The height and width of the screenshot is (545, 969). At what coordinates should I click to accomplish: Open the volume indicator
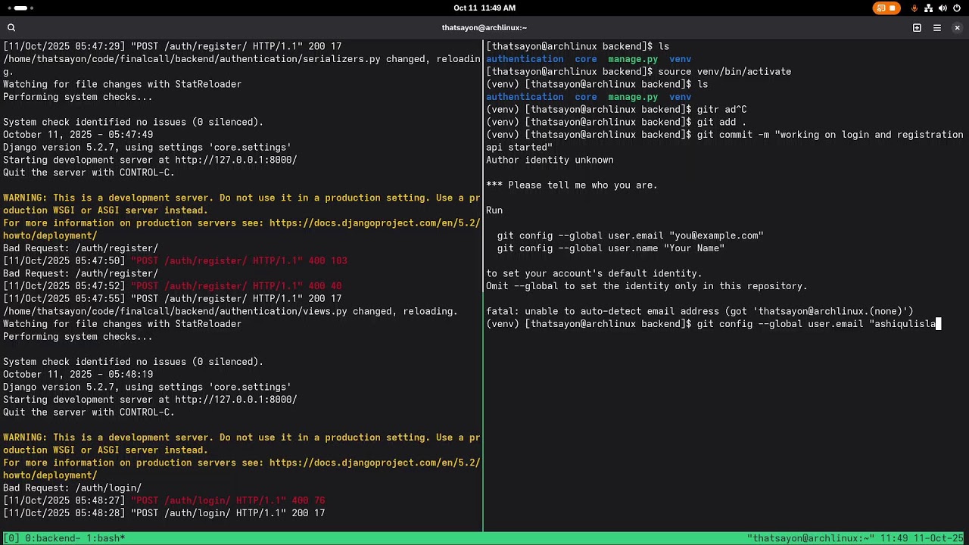tap(943, 8)
